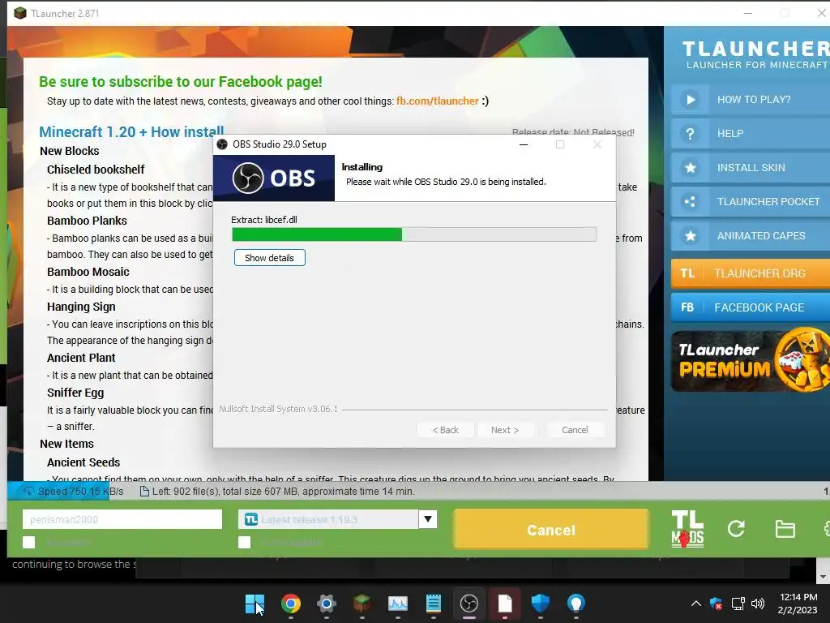Click Show details in OBS Setup

tap(269, 258)
